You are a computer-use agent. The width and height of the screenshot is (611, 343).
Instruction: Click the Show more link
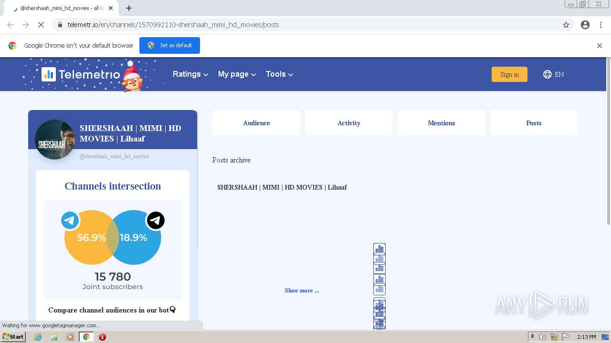click(x=302, y=291)
